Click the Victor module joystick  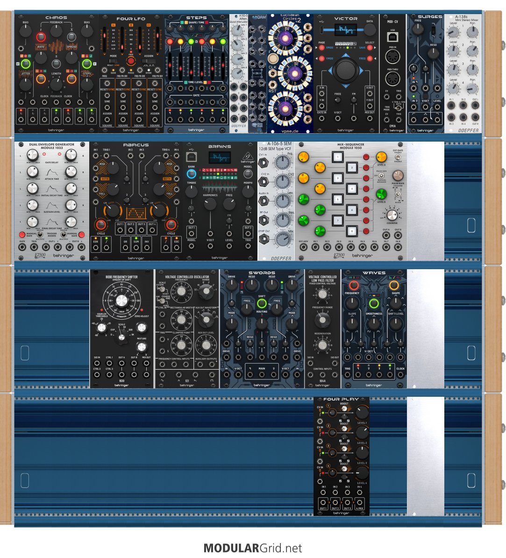pyautogui.click(x=346, y=70)
